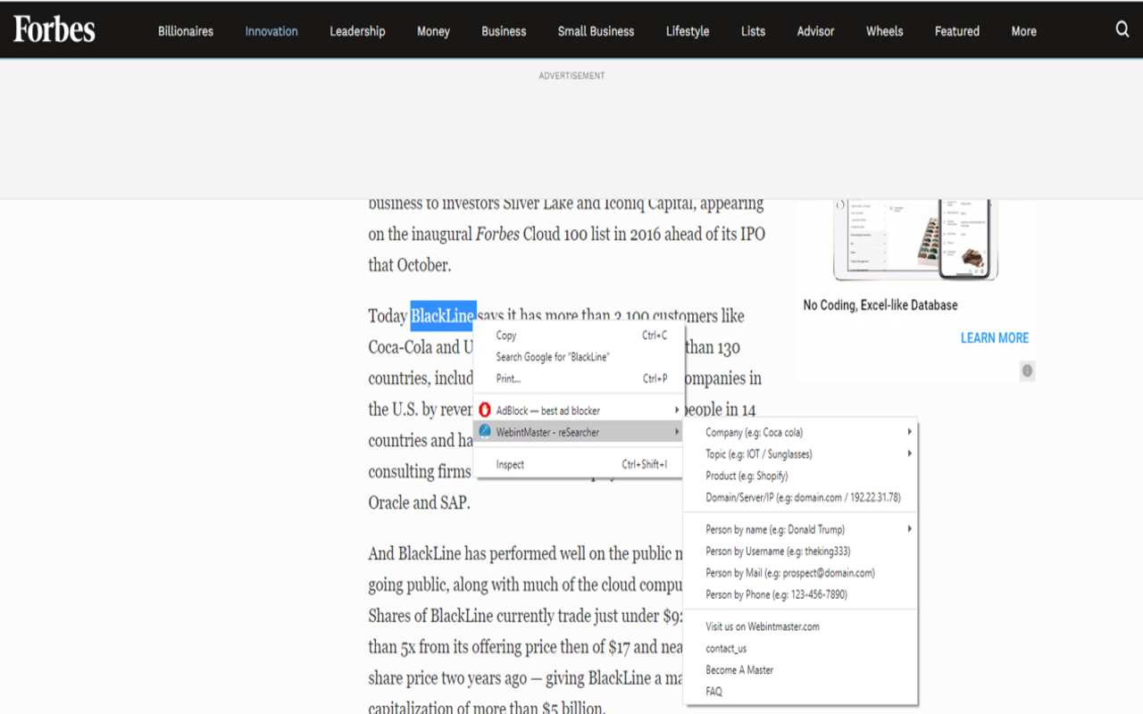Choose Print... in context menu
Screen dimensions: 1143x714
[580, 378]
